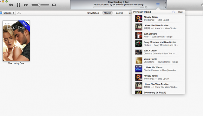
Task: Toggle the Up Next list icon
Action: 158,5
